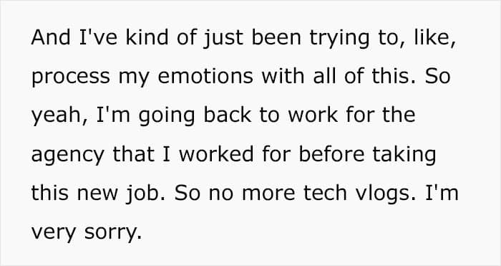Select the word "emotions" in the paragraph
This screenshot has width=501, height=266.
(x=205, y=76)
